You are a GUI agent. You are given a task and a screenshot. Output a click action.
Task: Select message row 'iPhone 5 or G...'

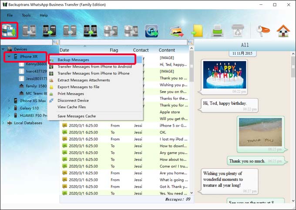pyautogui.click(x=124, y=126)
